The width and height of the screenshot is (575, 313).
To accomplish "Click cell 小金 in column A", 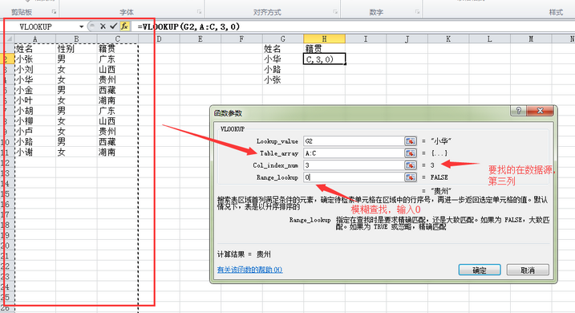I will (x=35, y=90).
